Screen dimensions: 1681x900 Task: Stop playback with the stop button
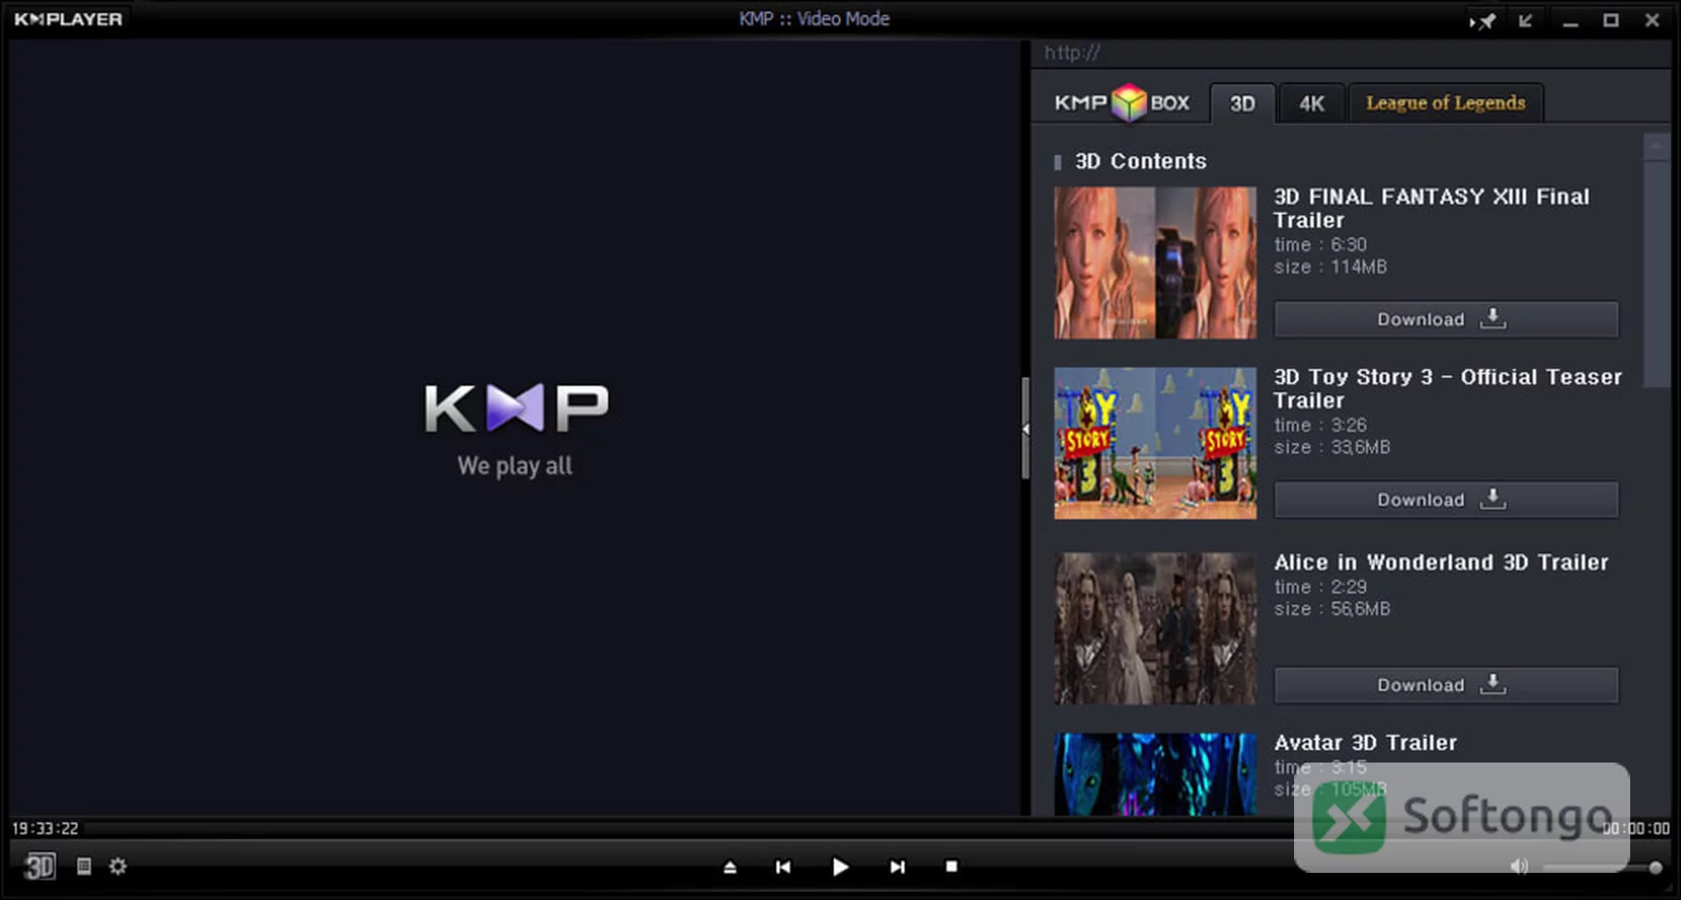pos(952,866)
